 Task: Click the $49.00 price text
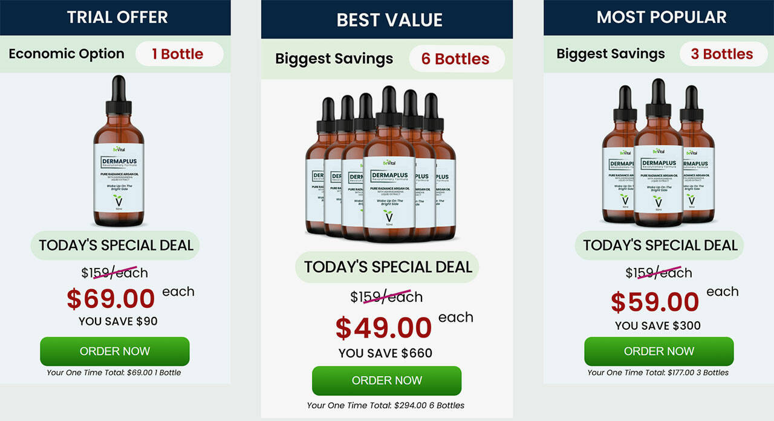pos(384,328)
